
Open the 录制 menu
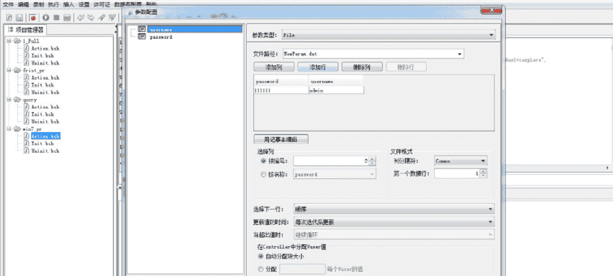tap(38, 5)
